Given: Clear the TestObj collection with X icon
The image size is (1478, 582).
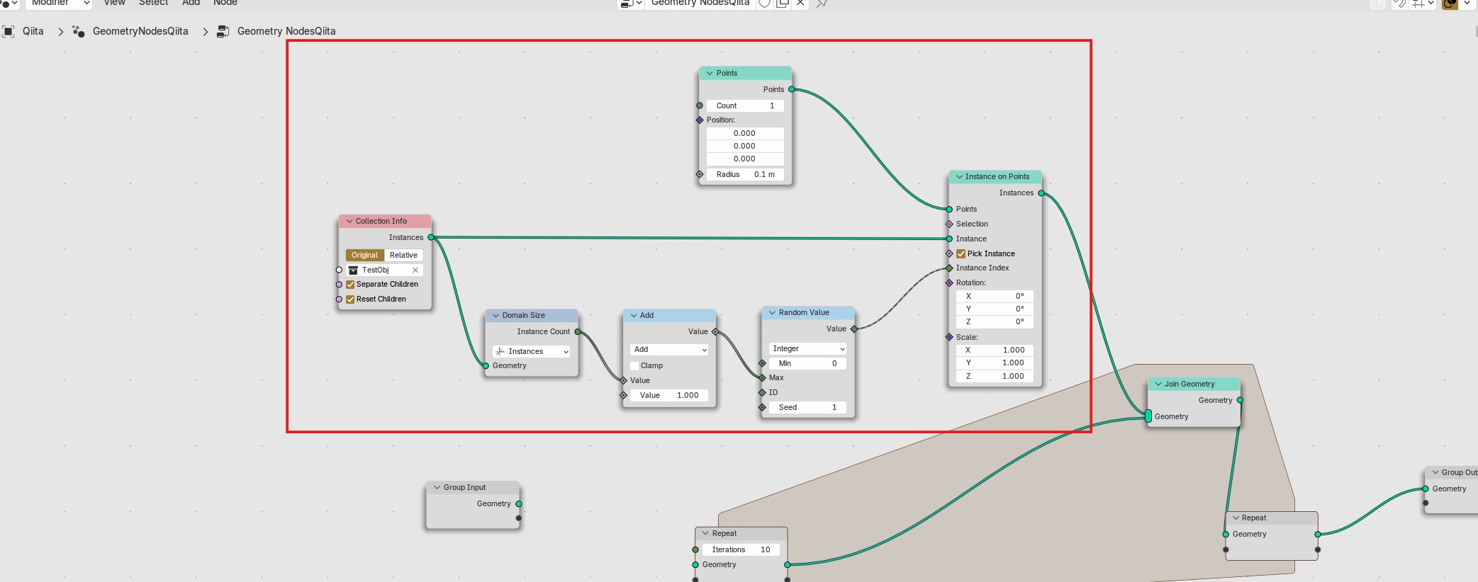Looking at the screenshot, I should click(415, 270).
